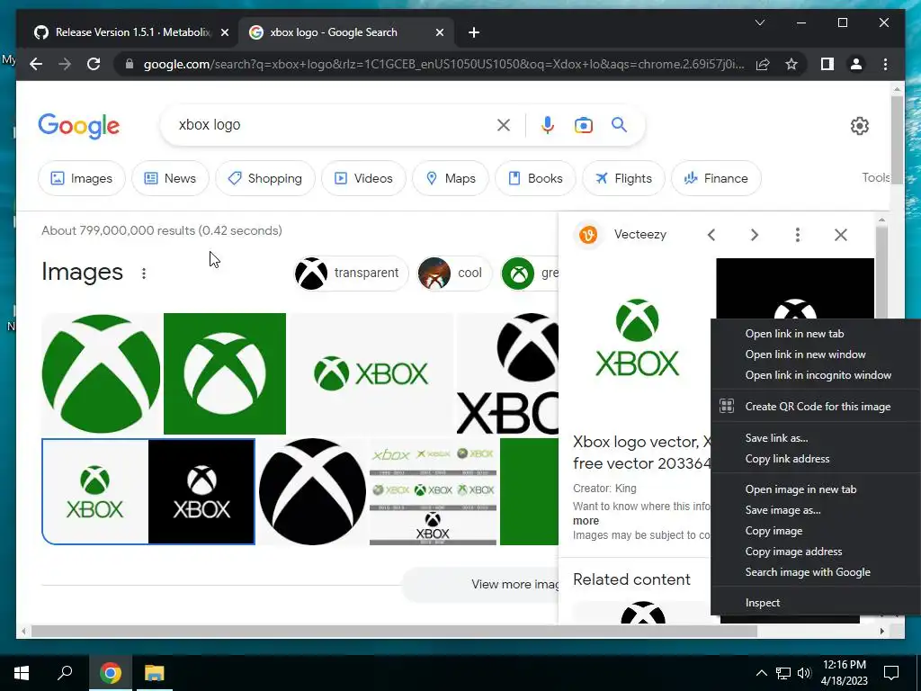
Task: Select the xbox logo Google Search tab
Action: tap(345, 32)
